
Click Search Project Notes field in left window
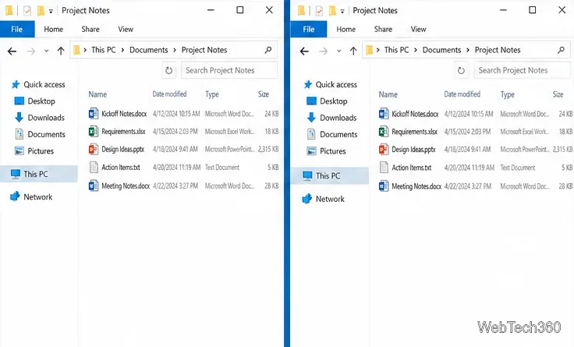click(229, 70)
